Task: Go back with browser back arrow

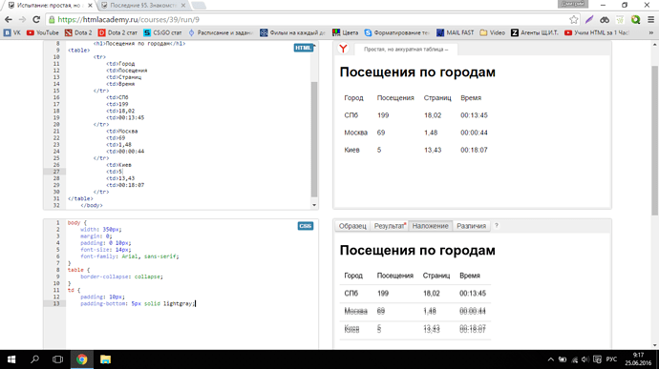Action: (8, 20)
